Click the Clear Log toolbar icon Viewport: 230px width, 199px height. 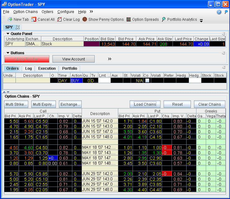tap(60, 20)
